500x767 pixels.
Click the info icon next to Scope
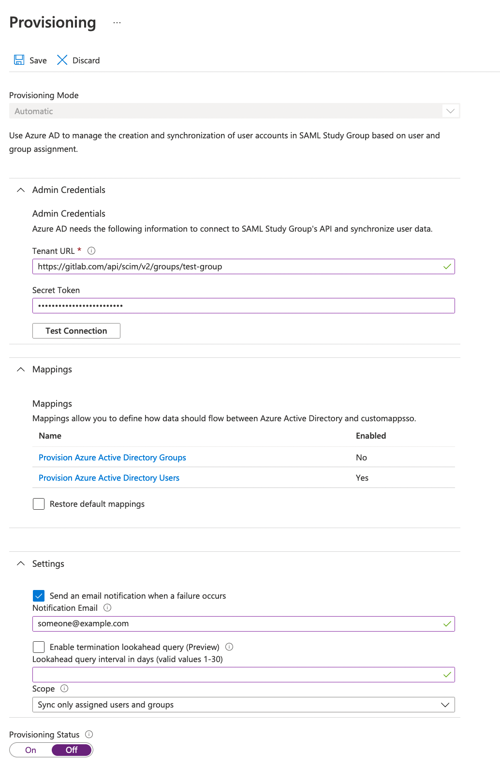click(63, 689)
